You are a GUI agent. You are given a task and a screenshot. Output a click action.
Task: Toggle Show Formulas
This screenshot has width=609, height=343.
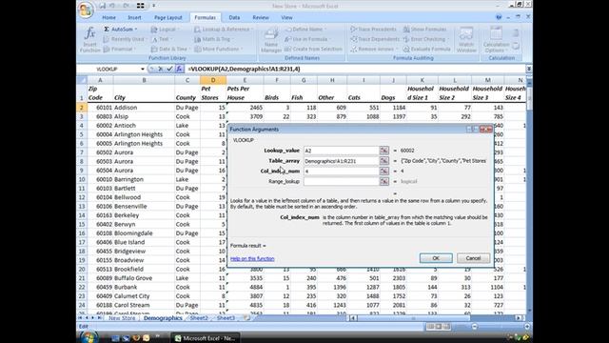coord(424,30)
